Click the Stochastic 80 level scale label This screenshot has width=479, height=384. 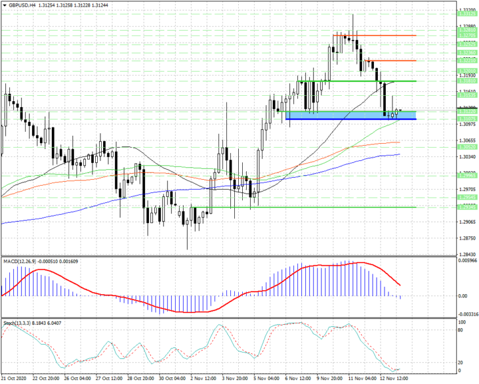(461, 330)
